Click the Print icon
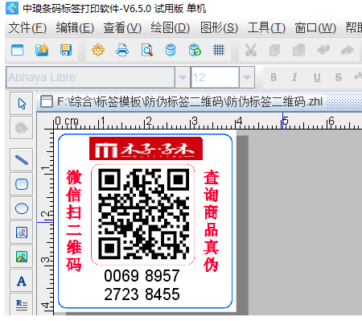 (122, 50)
